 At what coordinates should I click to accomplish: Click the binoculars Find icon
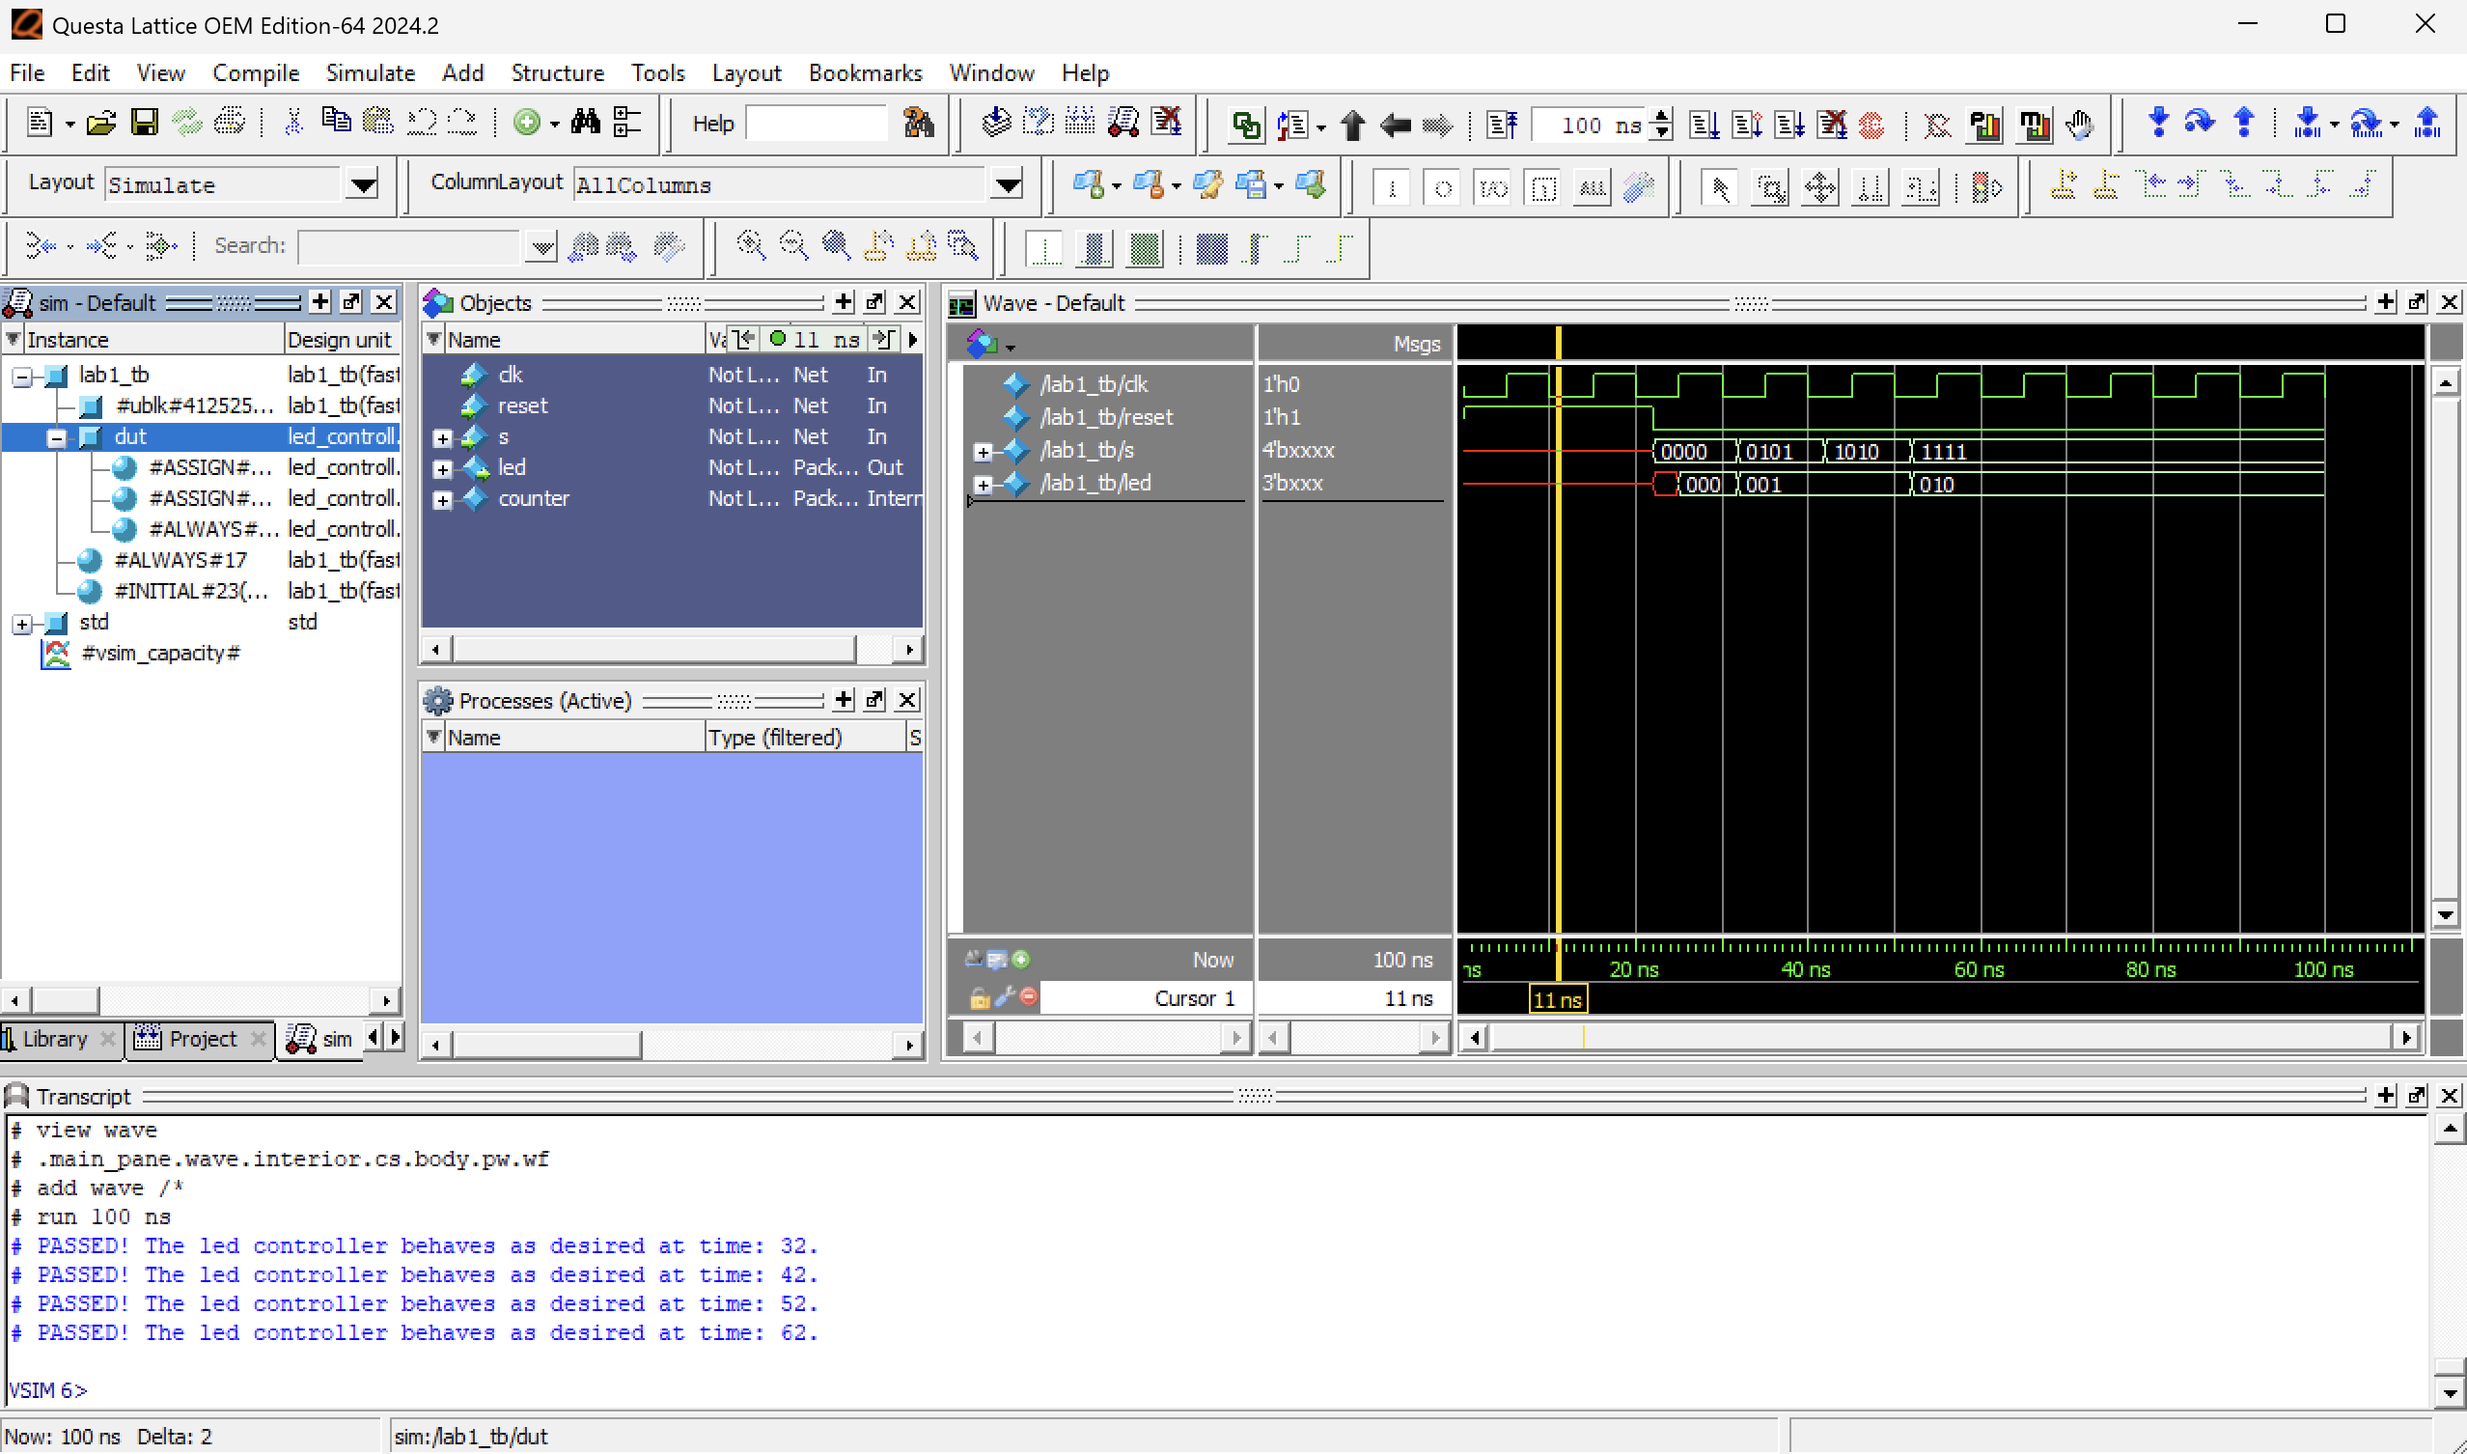point(585,124)
